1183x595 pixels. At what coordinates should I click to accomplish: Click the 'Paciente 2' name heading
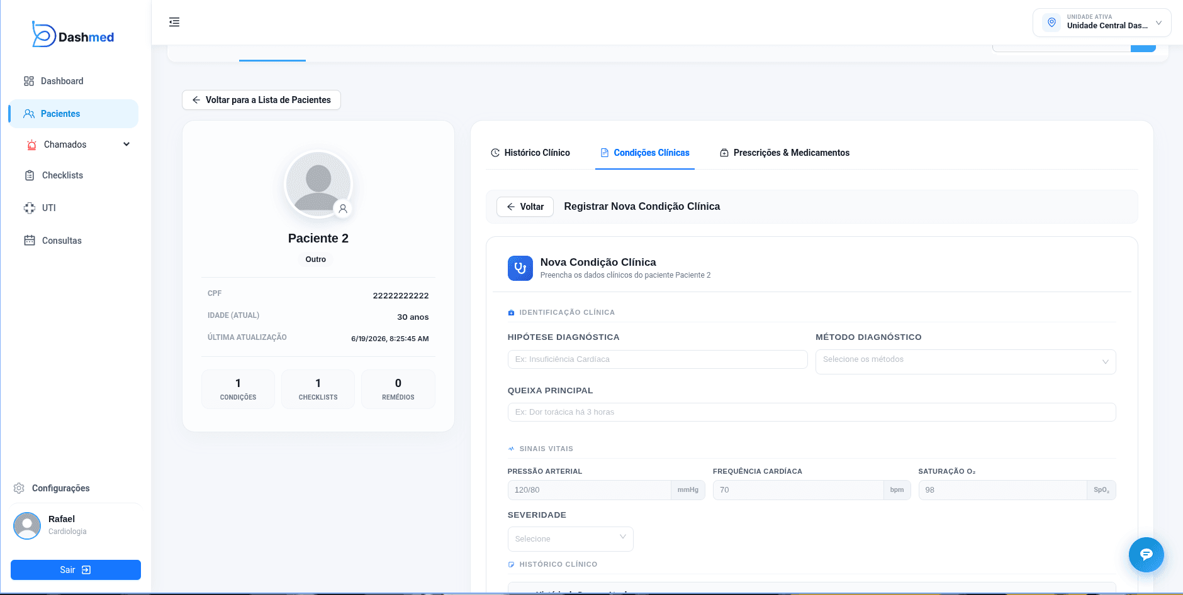click(318, 238)
